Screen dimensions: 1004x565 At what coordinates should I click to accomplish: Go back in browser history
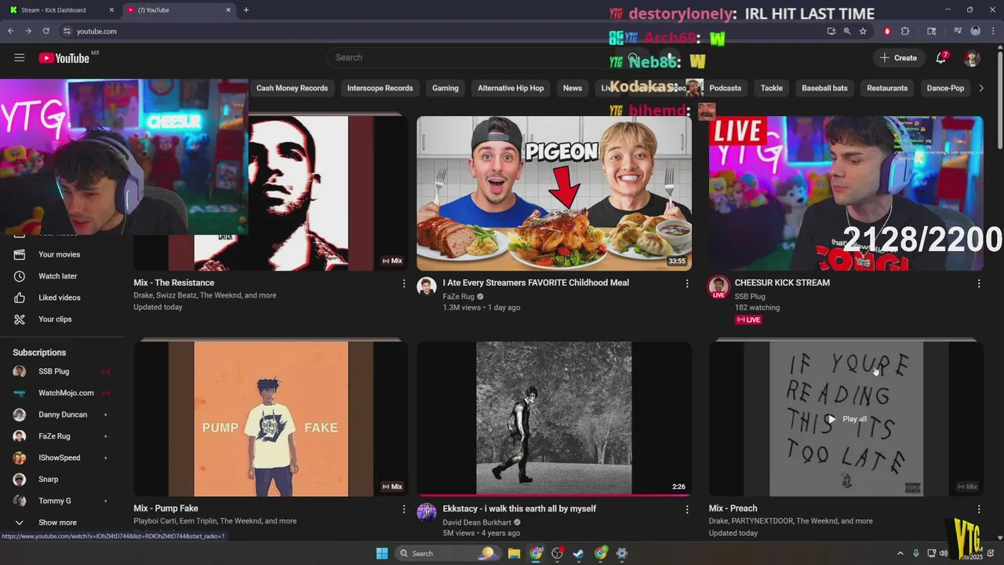11,31
